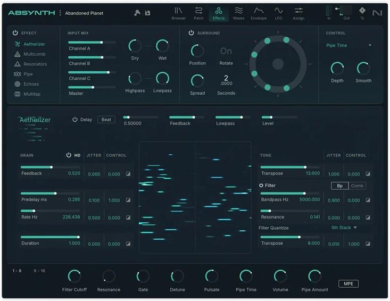This screenshot has width=390, height=301.
Task: Click the Pipe Amount macro knob
Action: tap(314, 276)
